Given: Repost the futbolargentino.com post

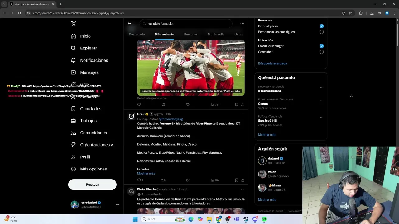Looking at the screenshot, I should pos(163,105).
